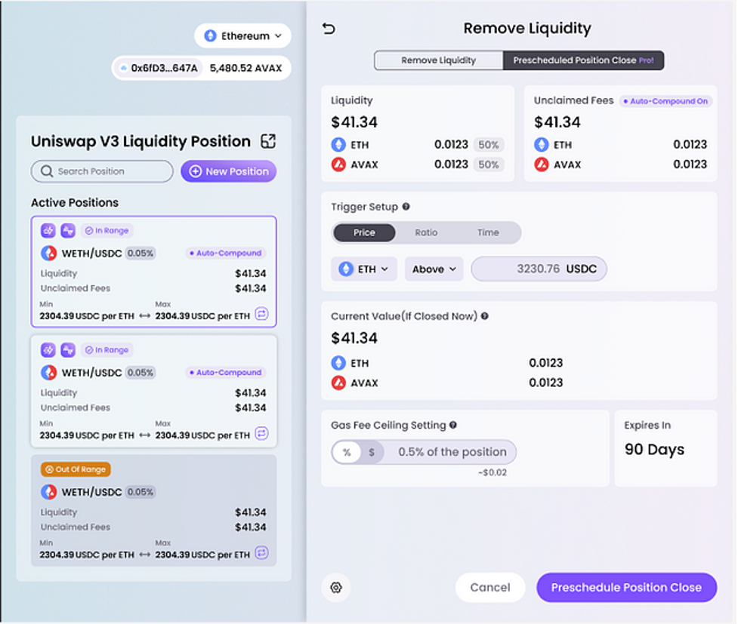The width and height of the screenshot is (738, 624).
Task: Select the Time trigger option
Action: 488,232
